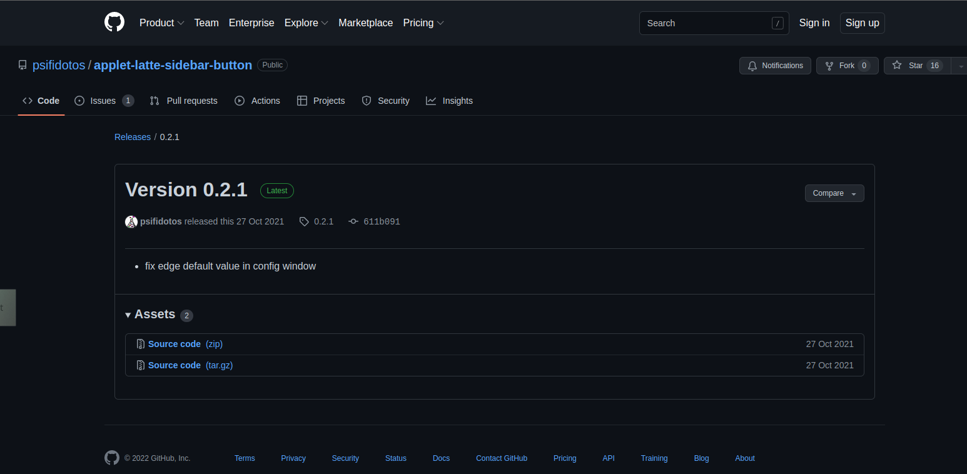Image resolution: width=967 pixels, height=474 pixels.
Task: Download Source code zip
Action: [185, 344]
